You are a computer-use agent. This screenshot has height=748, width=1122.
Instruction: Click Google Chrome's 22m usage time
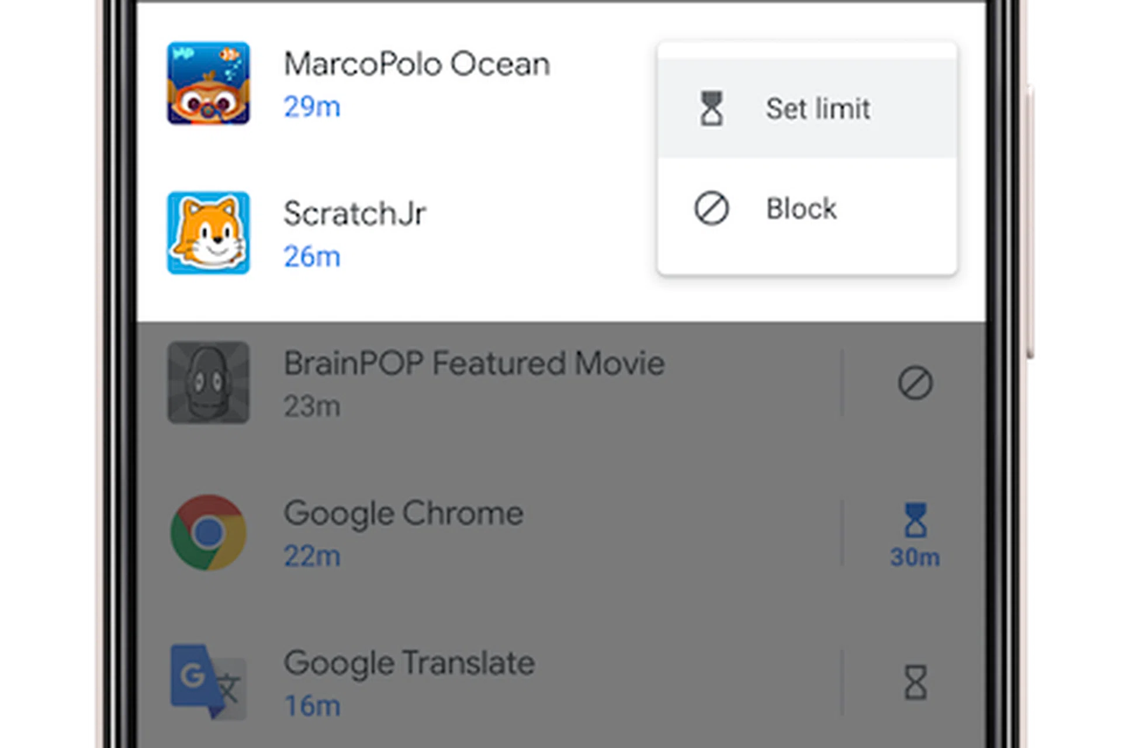tap(312, 556)
